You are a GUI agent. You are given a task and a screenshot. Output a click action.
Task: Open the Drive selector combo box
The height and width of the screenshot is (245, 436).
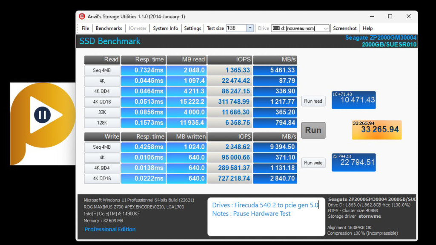pyautogui.click(x=300, y=28)
